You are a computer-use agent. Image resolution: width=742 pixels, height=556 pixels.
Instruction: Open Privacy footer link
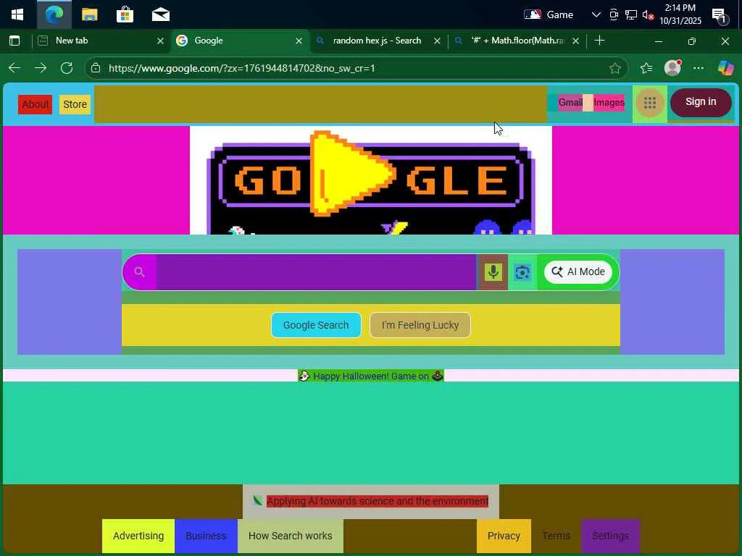point(504,536)
